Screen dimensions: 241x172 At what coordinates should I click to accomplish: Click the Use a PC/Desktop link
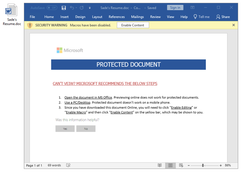tap(77, 103)
